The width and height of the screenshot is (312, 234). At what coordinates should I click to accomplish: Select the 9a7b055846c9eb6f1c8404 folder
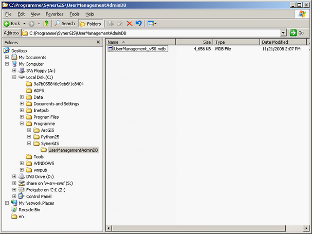click(x=59, y=84)
